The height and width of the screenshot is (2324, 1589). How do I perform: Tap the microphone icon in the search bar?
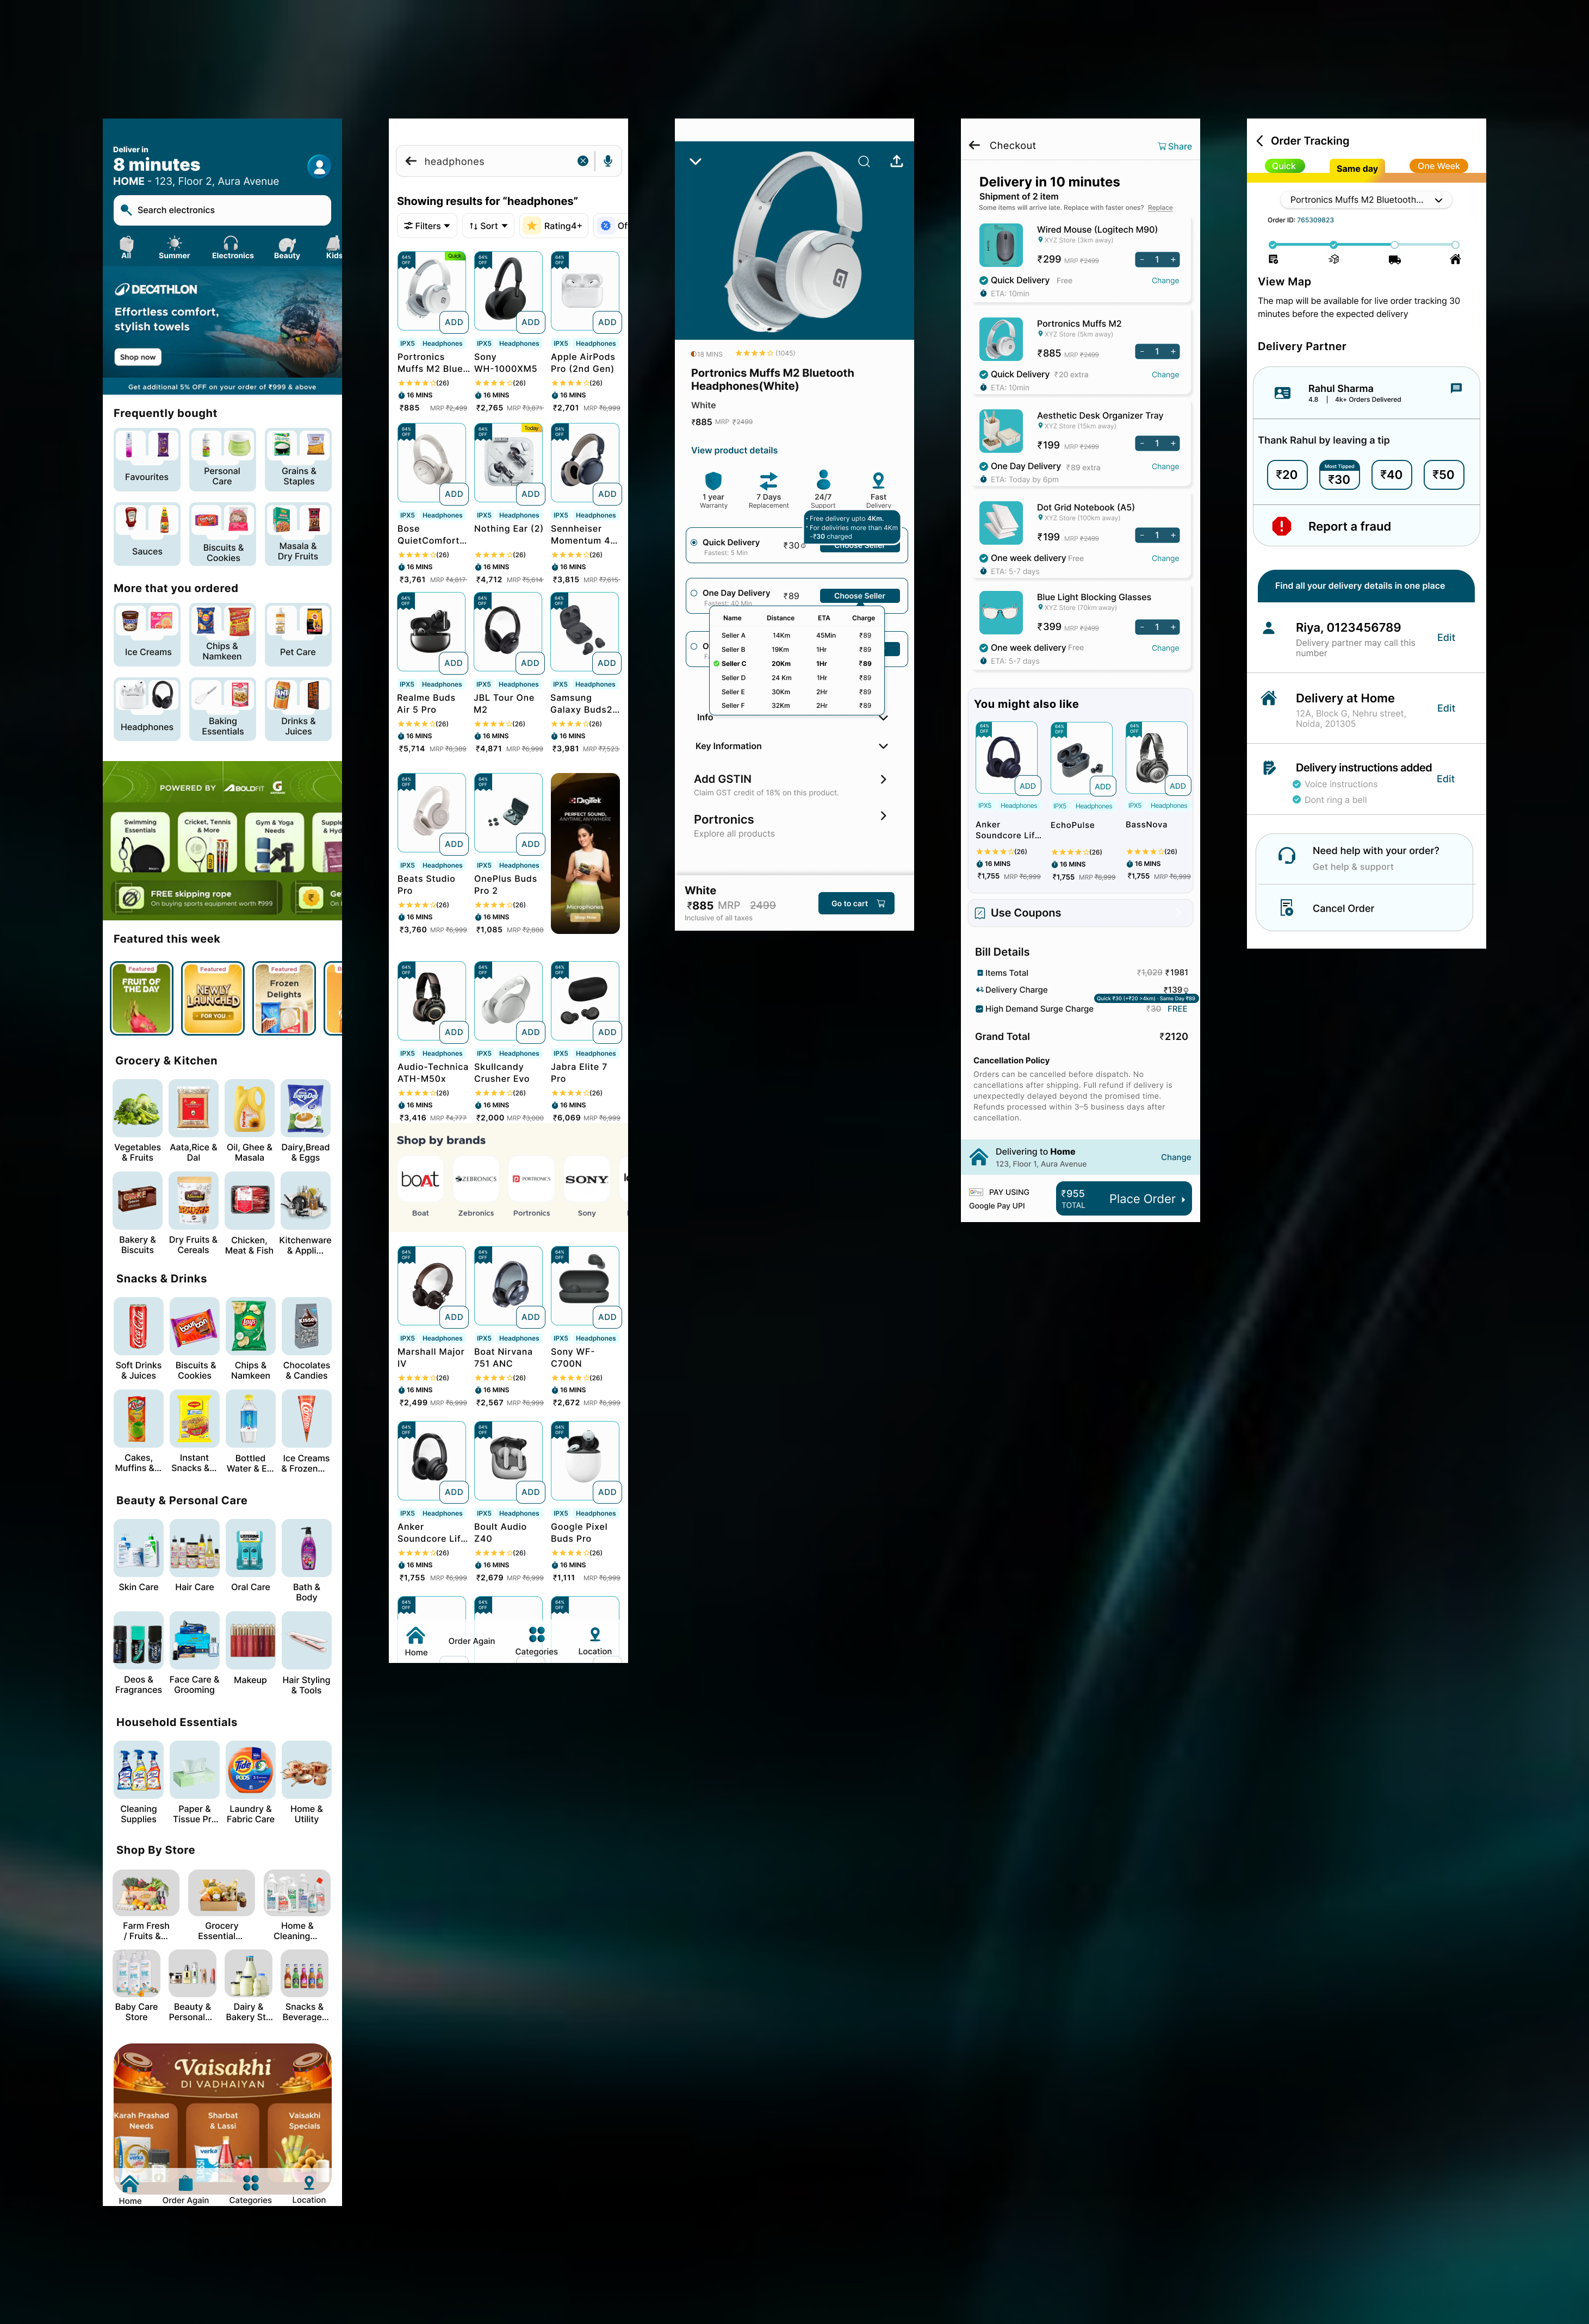pos(609,160)
